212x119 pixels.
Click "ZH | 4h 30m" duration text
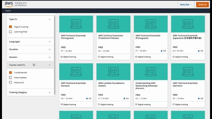coord(104,51)
